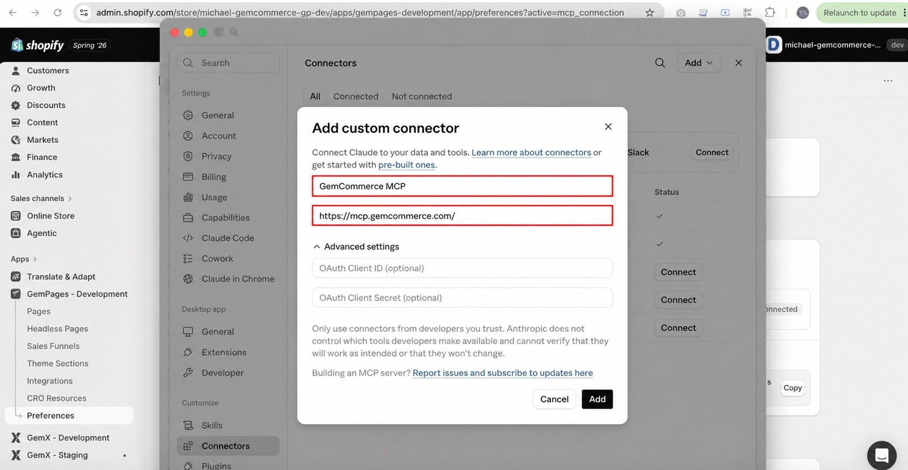Open the pre-built ones link
908x470 pixels.
(x=406, y=165)
